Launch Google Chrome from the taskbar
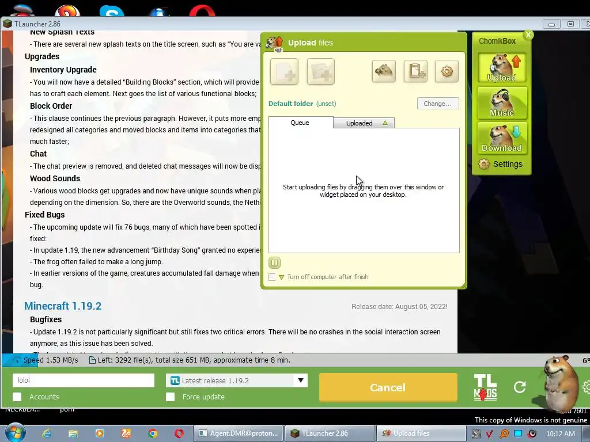 pyautogui.click(x=152, y=433)
